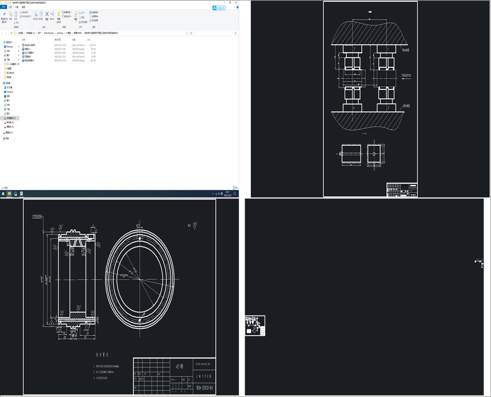Select the (D:) drive in navigation pane
The width and height of the screenshot is (491, 397).
coord(10,123)
